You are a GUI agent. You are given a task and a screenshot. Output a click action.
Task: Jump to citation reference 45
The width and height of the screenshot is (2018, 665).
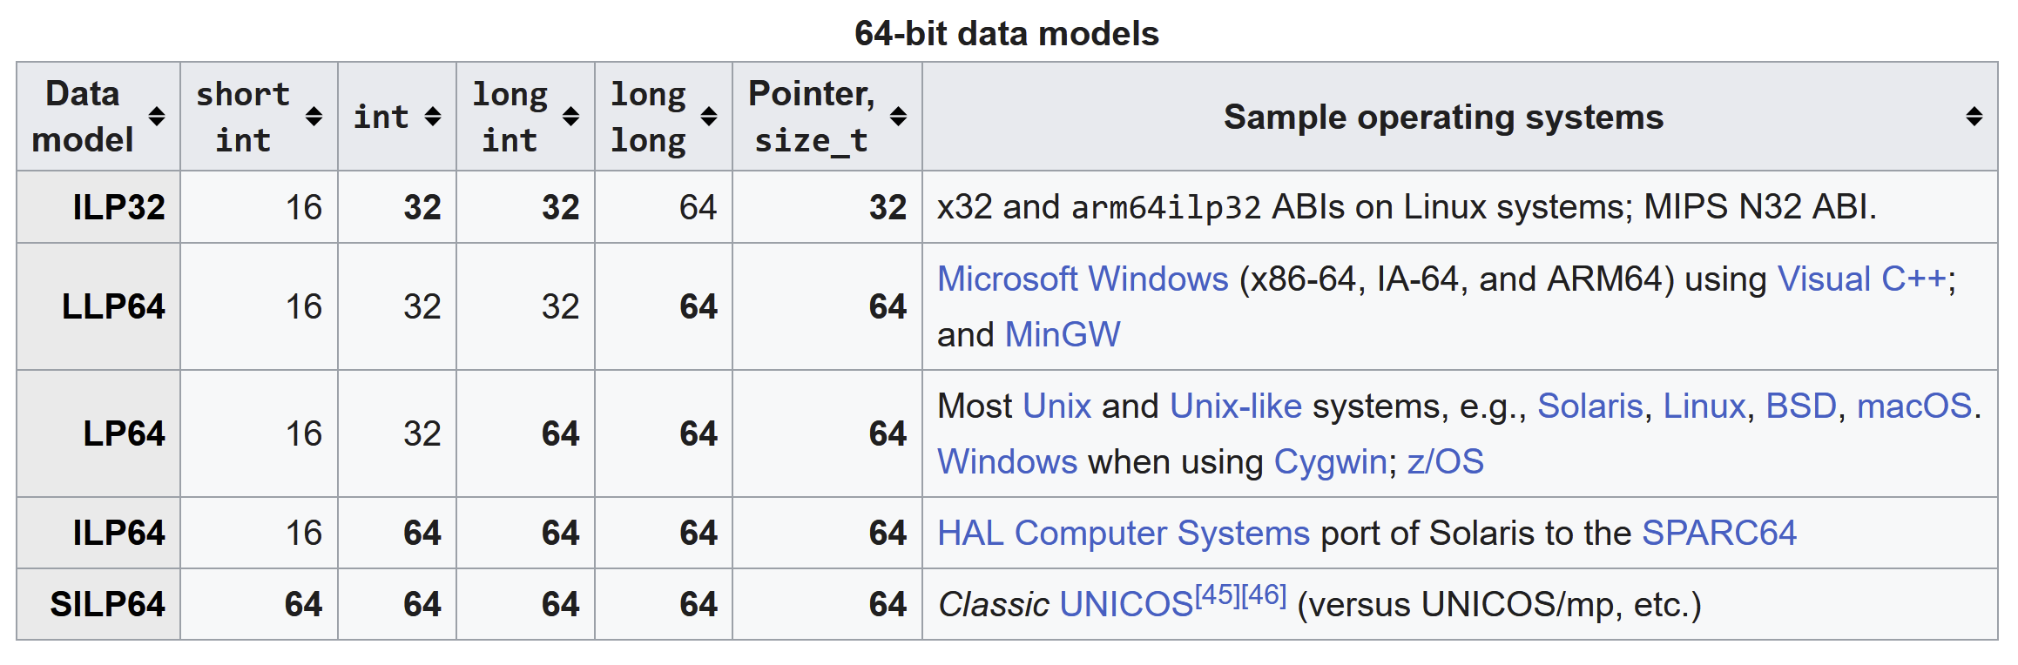click(1218, 595)
